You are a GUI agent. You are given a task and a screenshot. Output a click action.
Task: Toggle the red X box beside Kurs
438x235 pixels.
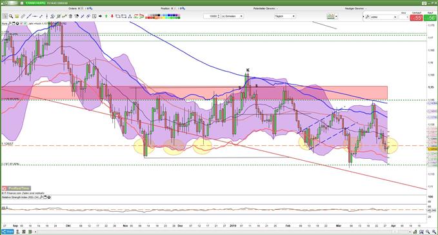[21, 23]
